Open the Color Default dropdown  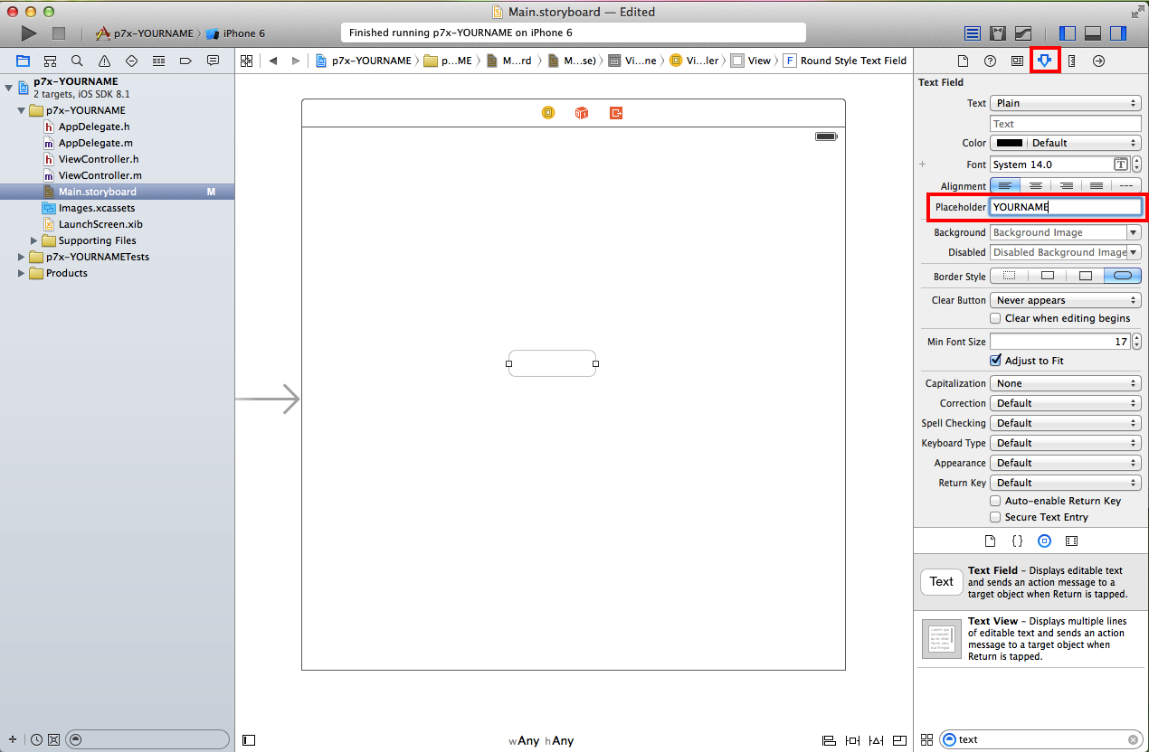[x=1084, y=143]
